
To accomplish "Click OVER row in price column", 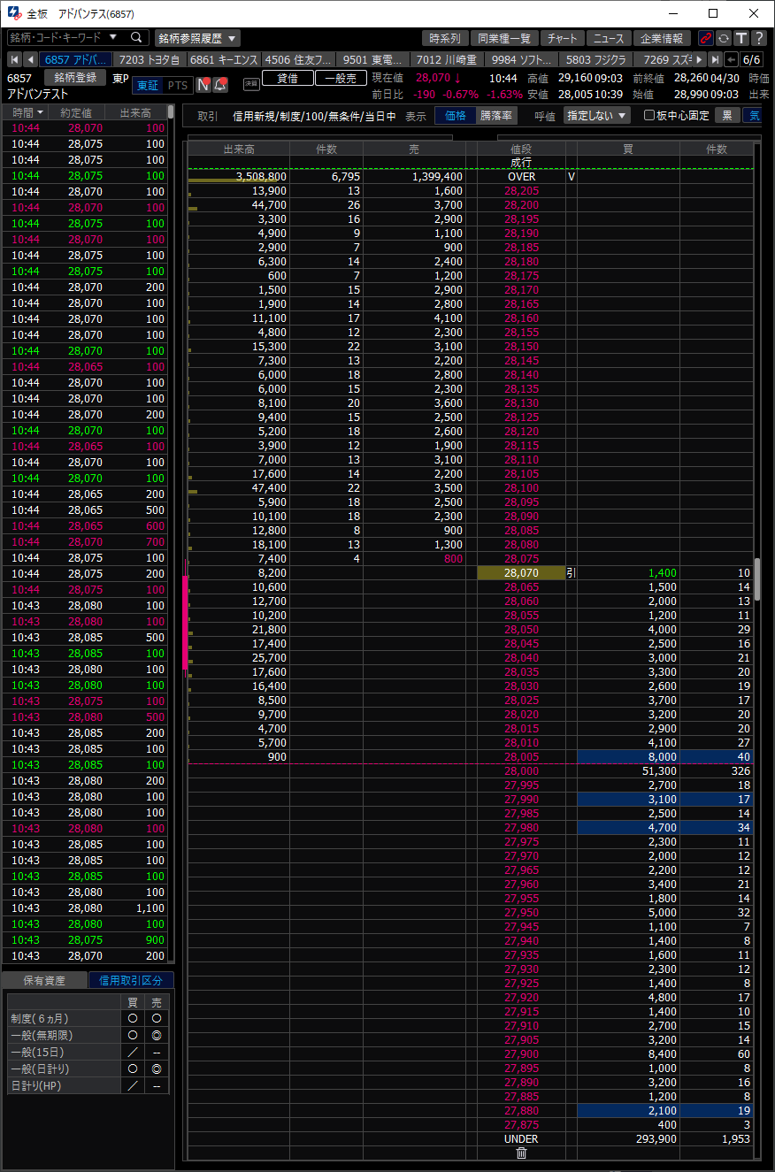I will pos(521,177).
